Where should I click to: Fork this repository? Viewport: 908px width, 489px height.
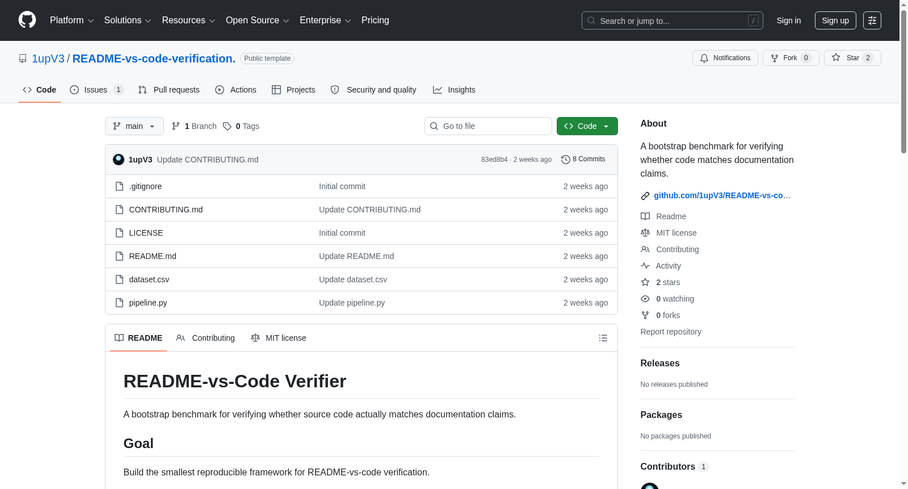coord(791,58)
